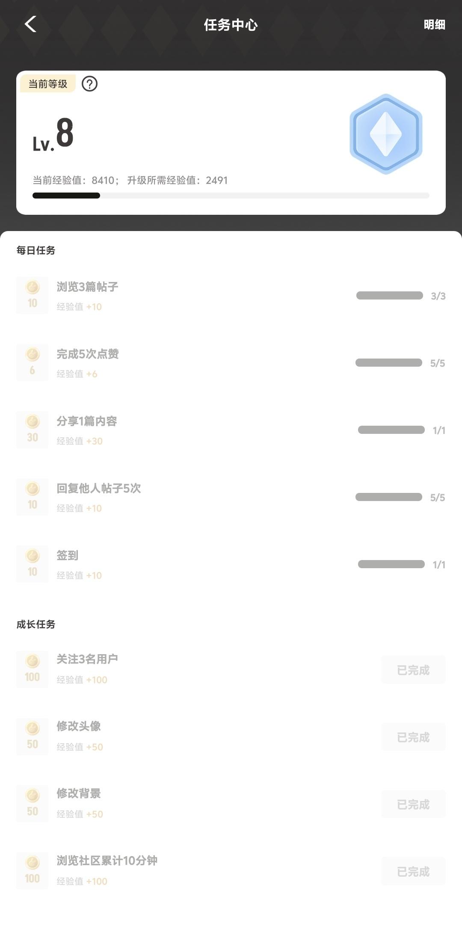The height and width of the screenshot is (946, 462).
Task: Select the 回复他人帖子5次 task title
Action: [x=99, y=488]
